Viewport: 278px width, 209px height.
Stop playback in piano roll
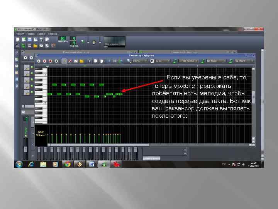pyautogui.click(x=56, y=61)
